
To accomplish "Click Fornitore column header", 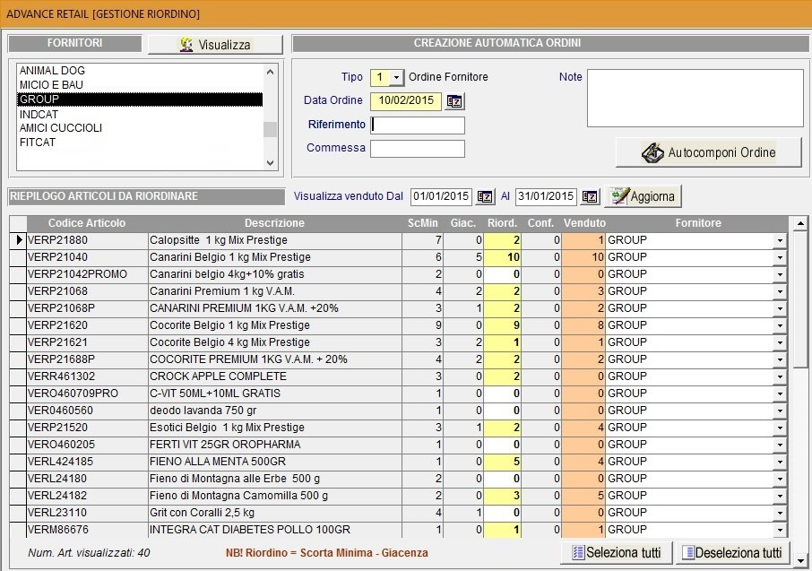I will tap(697, 223).
